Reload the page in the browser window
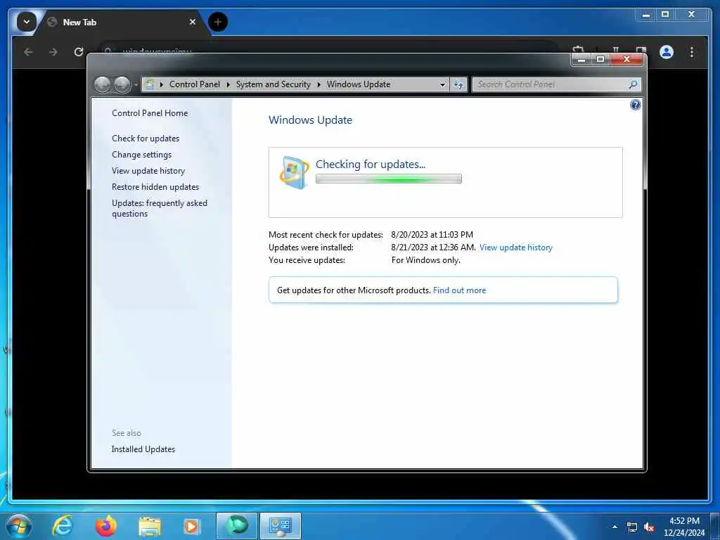Image resolution: width=720 pixels, height=540 pixels. pos(79,52)
